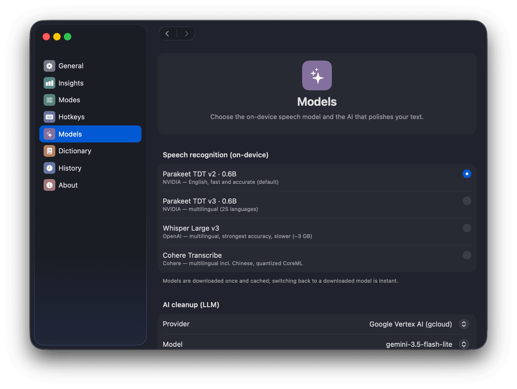Open the History section
The width and height of the screenshot is (517, 389).
90,168
